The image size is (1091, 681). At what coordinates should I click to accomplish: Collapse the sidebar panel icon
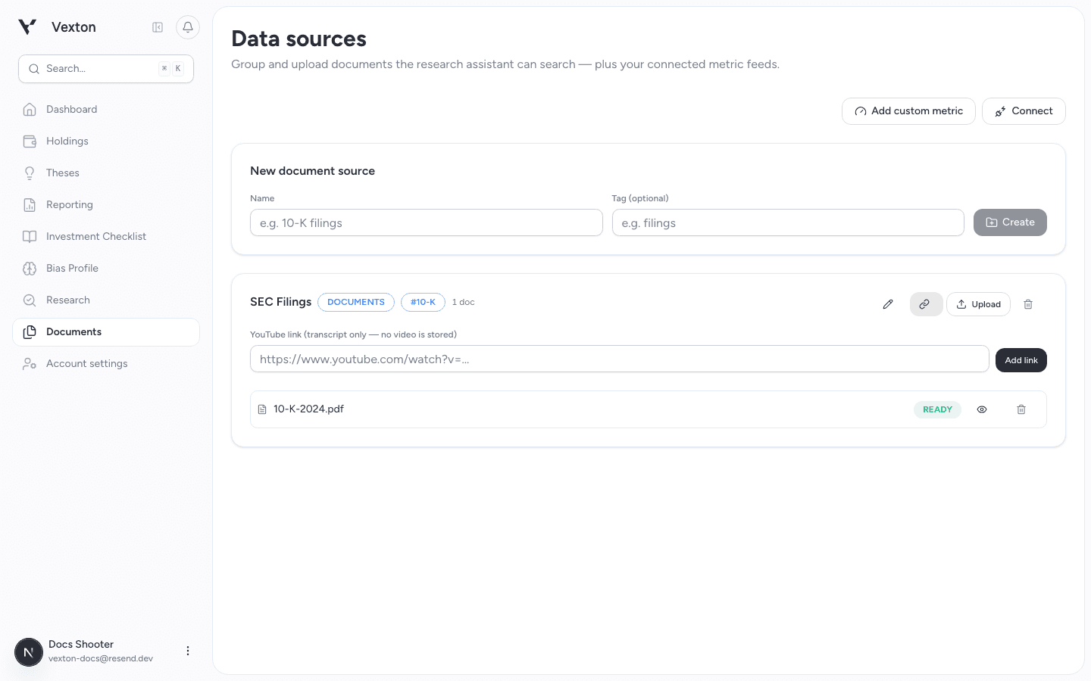click(x=158, y=27)
